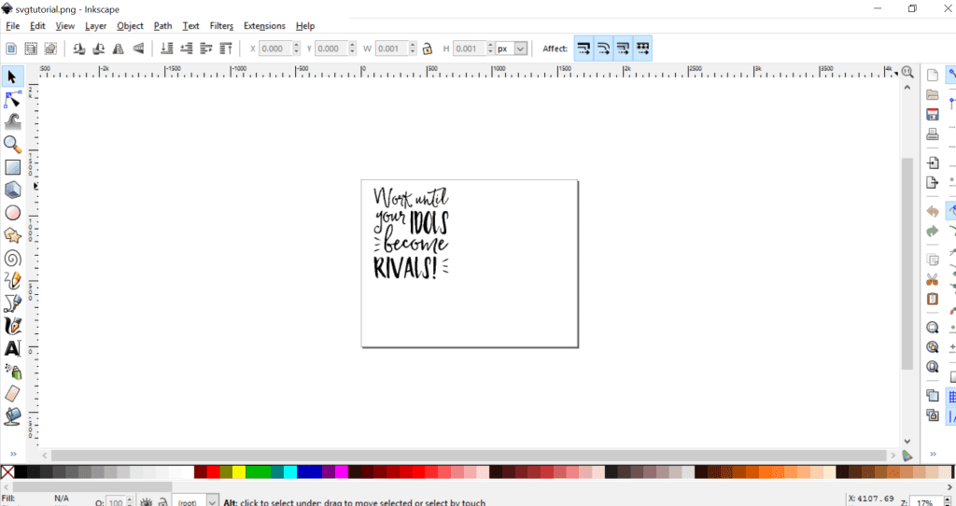Select the Eraser tool
This screenshot has height=506, width=956.
pyautogui.click(x=12, y=393)
